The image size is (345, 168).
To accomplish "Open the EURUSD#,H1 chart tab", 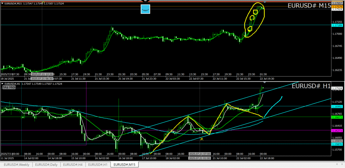I will tap(98, 165).
